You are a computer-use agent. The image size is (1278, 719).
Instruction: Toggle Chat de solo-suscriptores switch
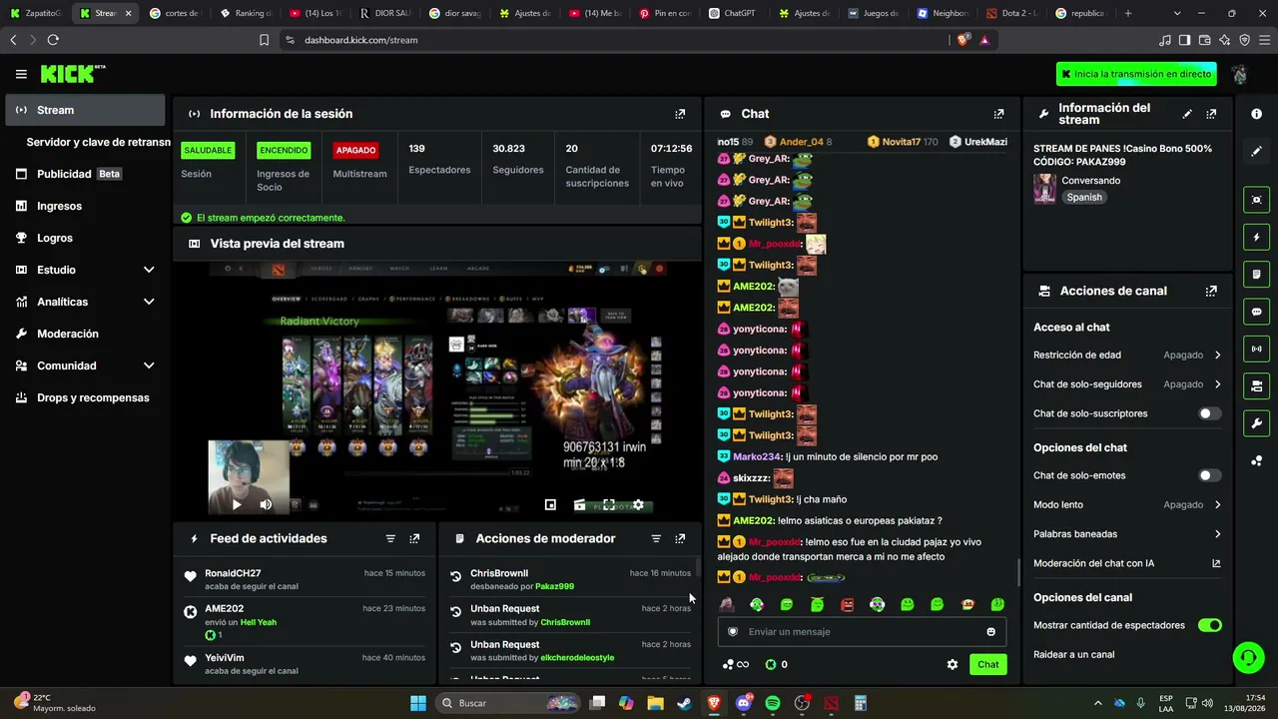(x=1209, y=413)
